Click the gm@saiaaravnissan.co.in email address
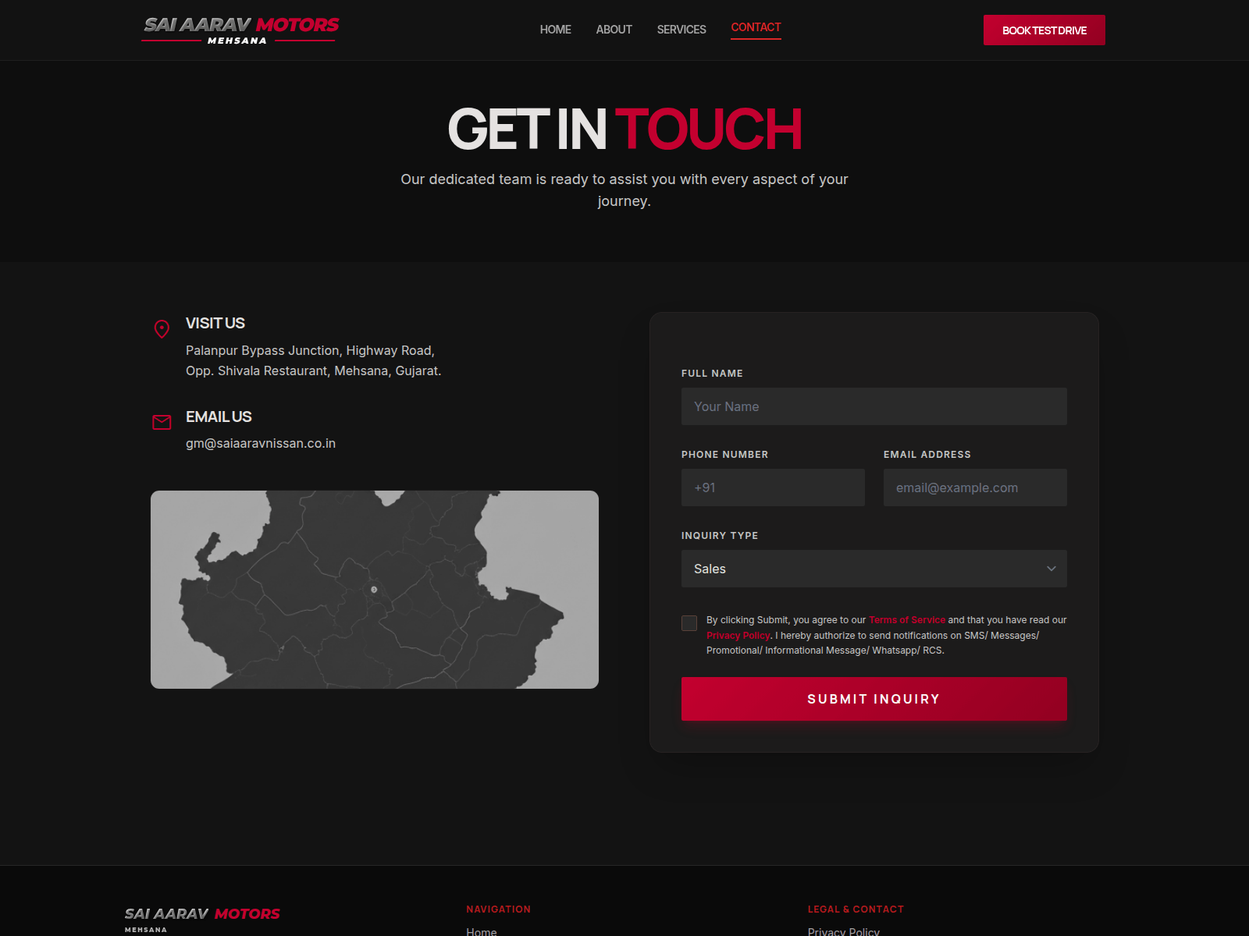Image resolution: width=1249 pixels, height=936 pixels. (x=261, y=444)
